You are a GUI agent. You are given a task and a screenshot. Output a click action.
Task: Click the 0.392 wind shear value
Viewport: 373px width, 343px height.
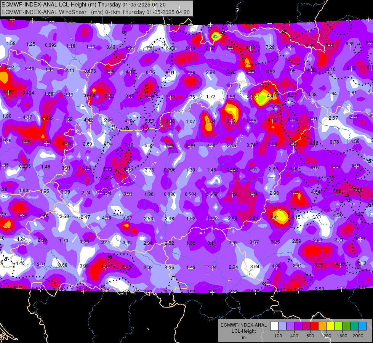(51, 45)
